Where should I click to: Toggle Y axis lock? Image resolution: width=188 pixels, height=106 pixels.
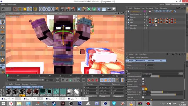(x=46, y=9)
